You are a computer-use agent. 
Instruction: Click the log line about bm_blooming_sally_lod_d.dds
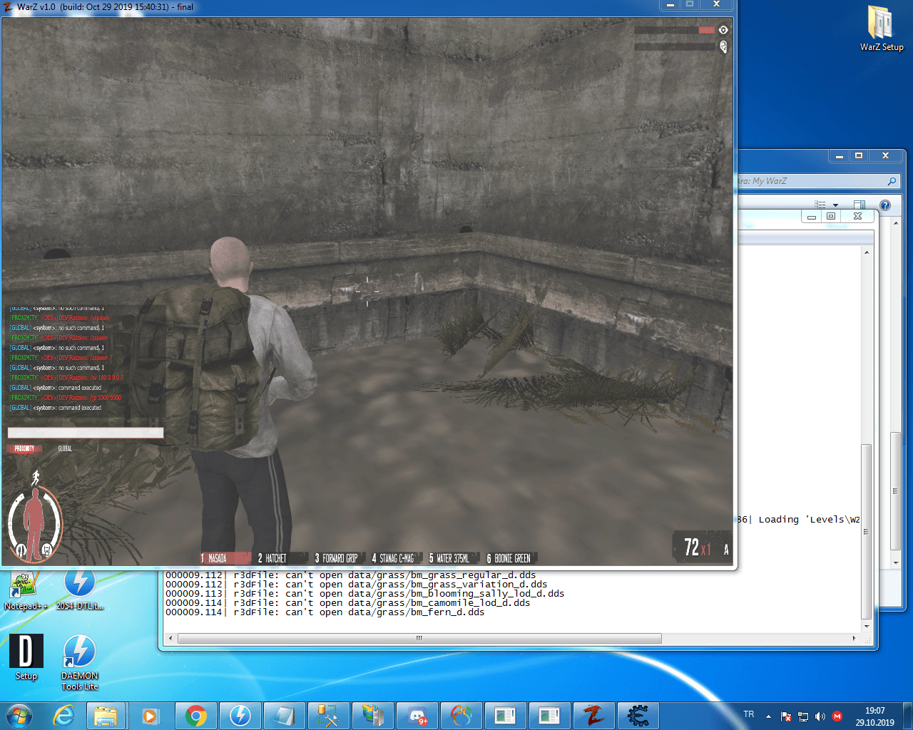[x=364, y=594]
